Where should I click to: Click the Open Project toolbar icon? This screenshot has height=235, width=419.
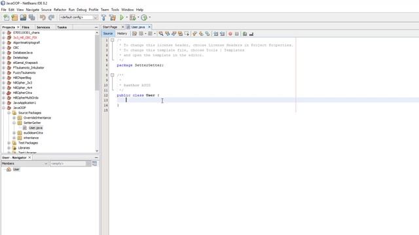24,18
